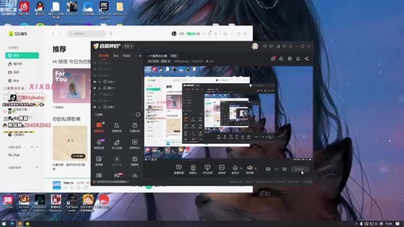Image resolution: width=404 pixels, height=227 pixels.
Task: Expand speaker options arrow
Action: [x=256, y=168]
